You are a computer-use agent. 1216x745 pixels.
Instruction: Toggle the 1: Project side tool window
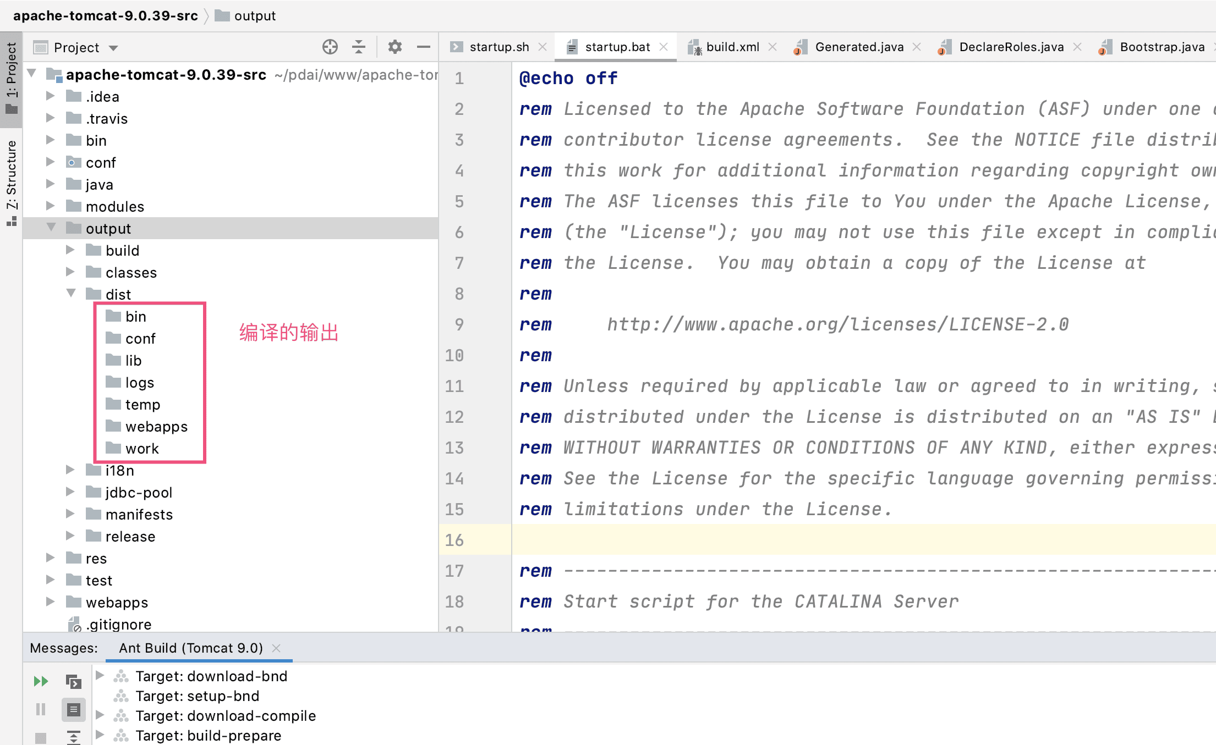click(11, 77)
